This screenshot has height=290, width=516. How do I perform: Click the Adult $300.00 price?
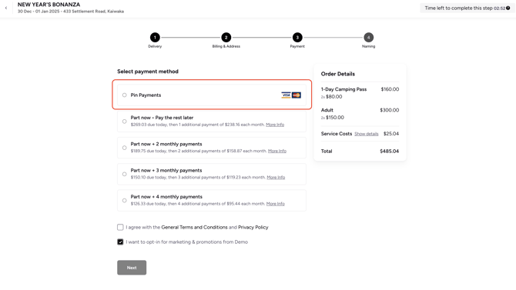click(389, 110)
